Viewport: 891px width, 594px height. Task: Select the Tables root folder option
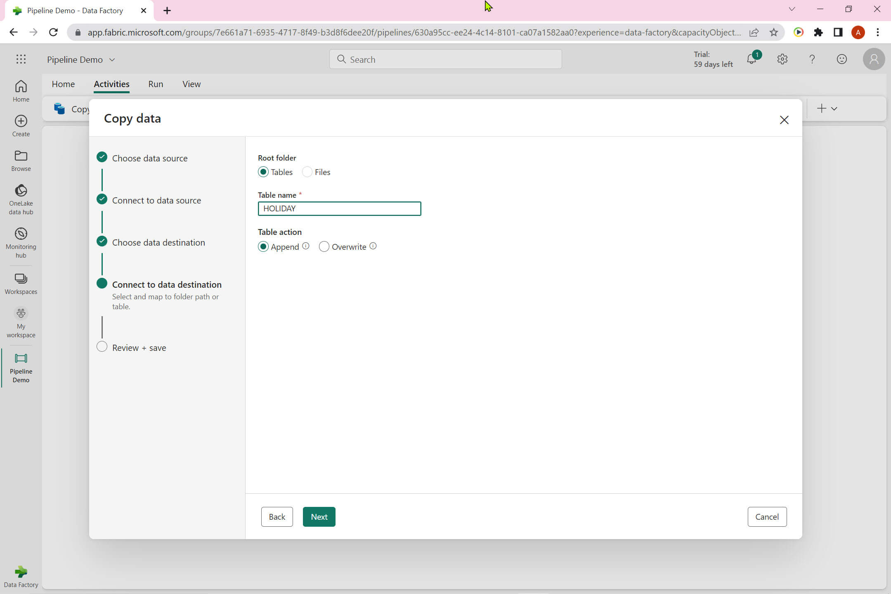pos(263,172)
